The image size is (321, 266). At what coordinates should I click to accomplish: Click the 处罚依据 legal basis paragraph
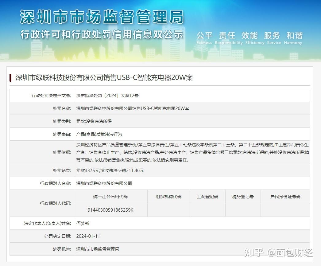click(192, 152)
